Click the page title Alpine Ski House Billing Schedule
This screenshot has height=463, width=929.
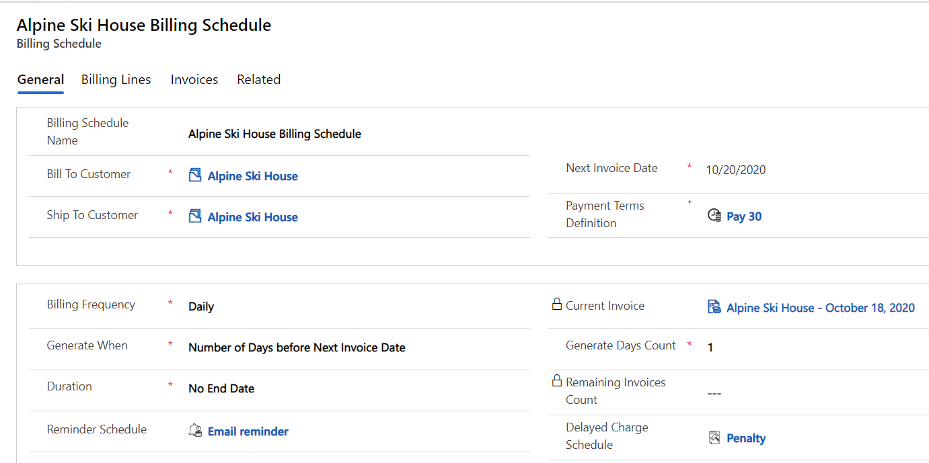tap(144, 25)
